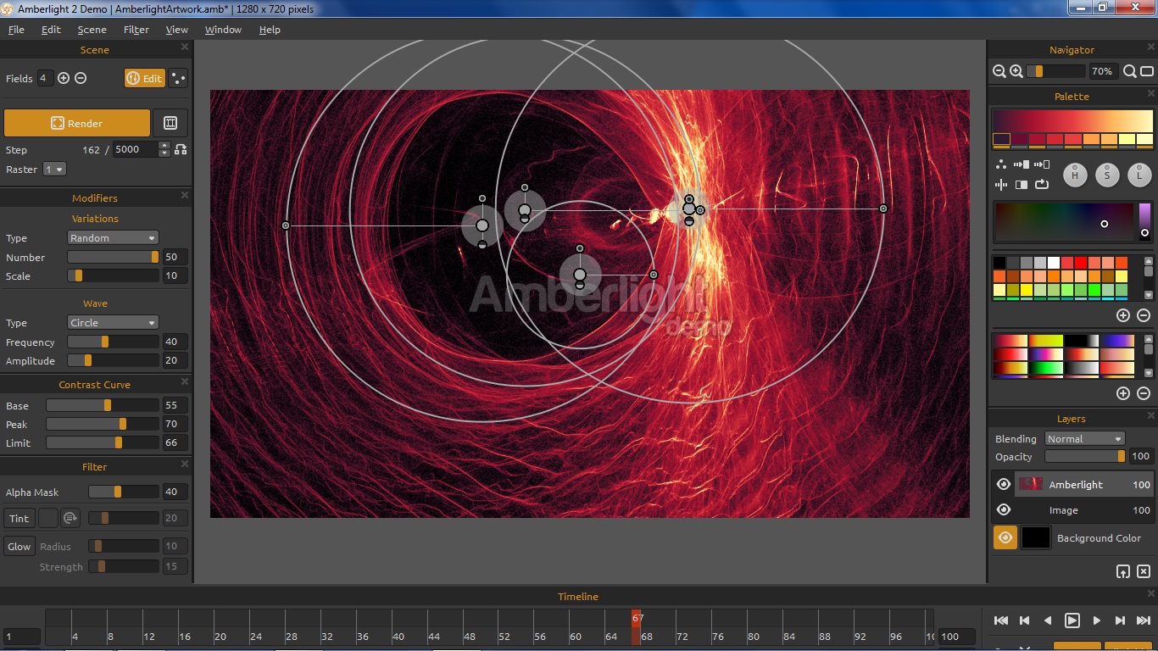This screenshot has width=1158, height=651.
Task: Toggle Background Color visibility
Action: pyautogui.click(x=1005, y=537)
